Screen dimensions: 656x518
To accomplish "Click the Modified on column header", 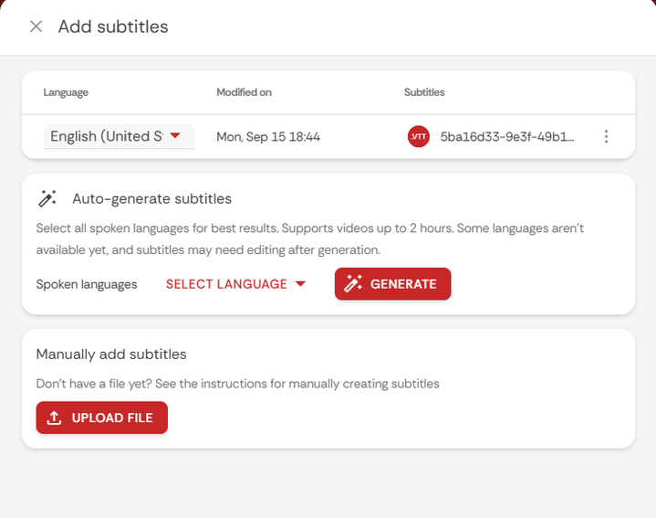I will pyautogui.click(x=244, y=92).
